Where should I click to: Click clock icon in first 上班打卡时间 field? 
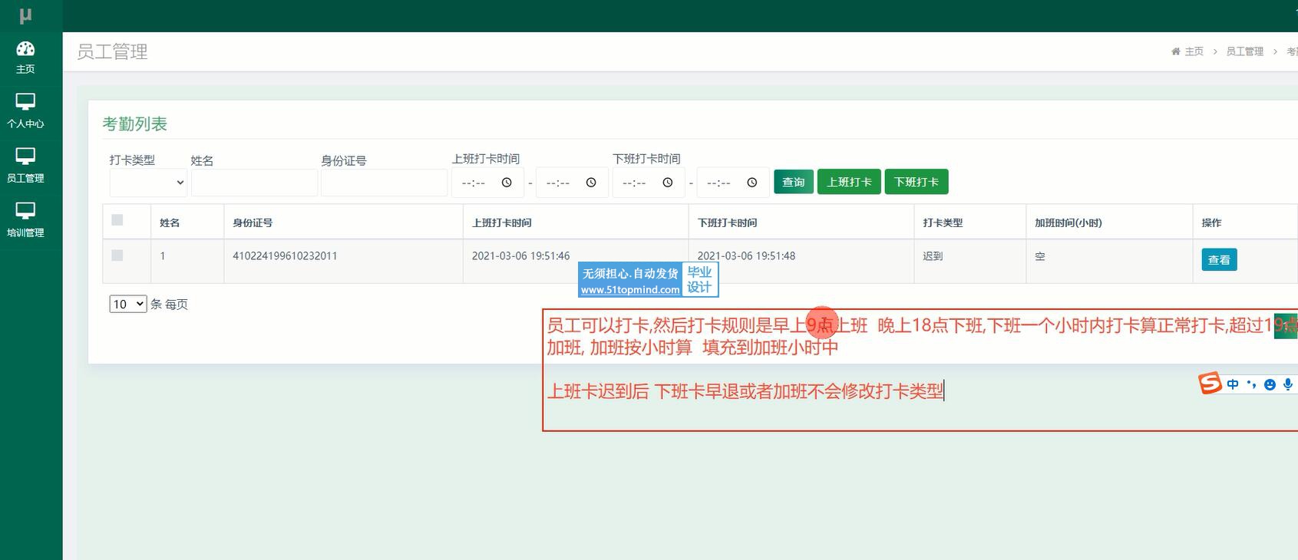coord(507,183)
